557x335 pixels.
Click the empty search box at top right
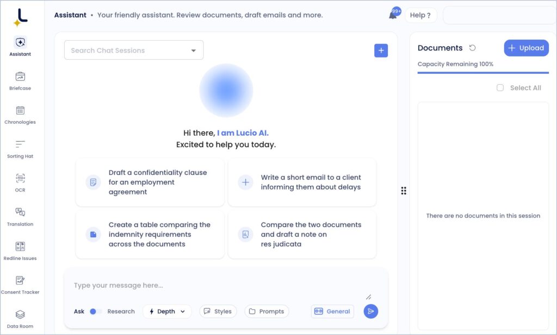500,15
